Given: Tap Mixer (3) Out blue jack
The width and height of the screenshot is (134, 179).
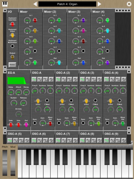Looking at the screenshot, I should point(83,63).
